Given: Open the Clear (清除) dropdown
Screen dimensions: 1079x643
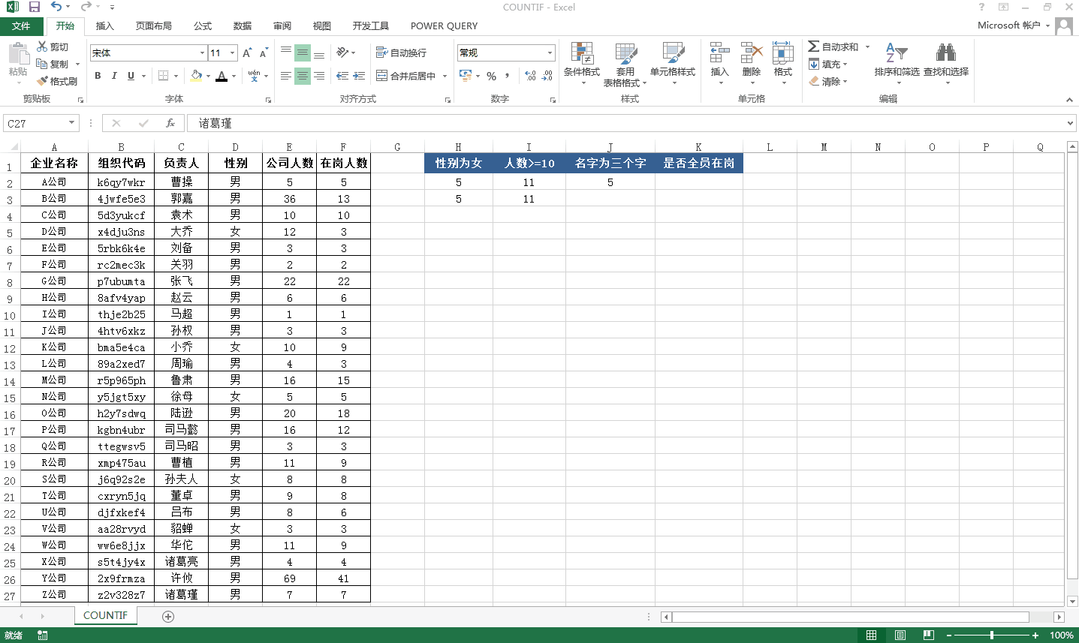Looking at the screenshot, I should coord(827,81).
